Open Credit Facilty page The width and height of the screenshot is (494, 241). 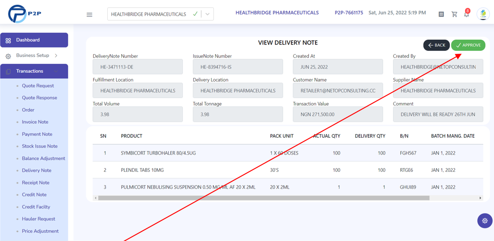coord(36,207)
